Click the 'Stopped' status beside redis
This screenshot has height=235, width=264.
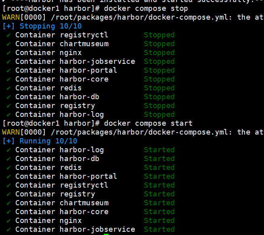159,88
